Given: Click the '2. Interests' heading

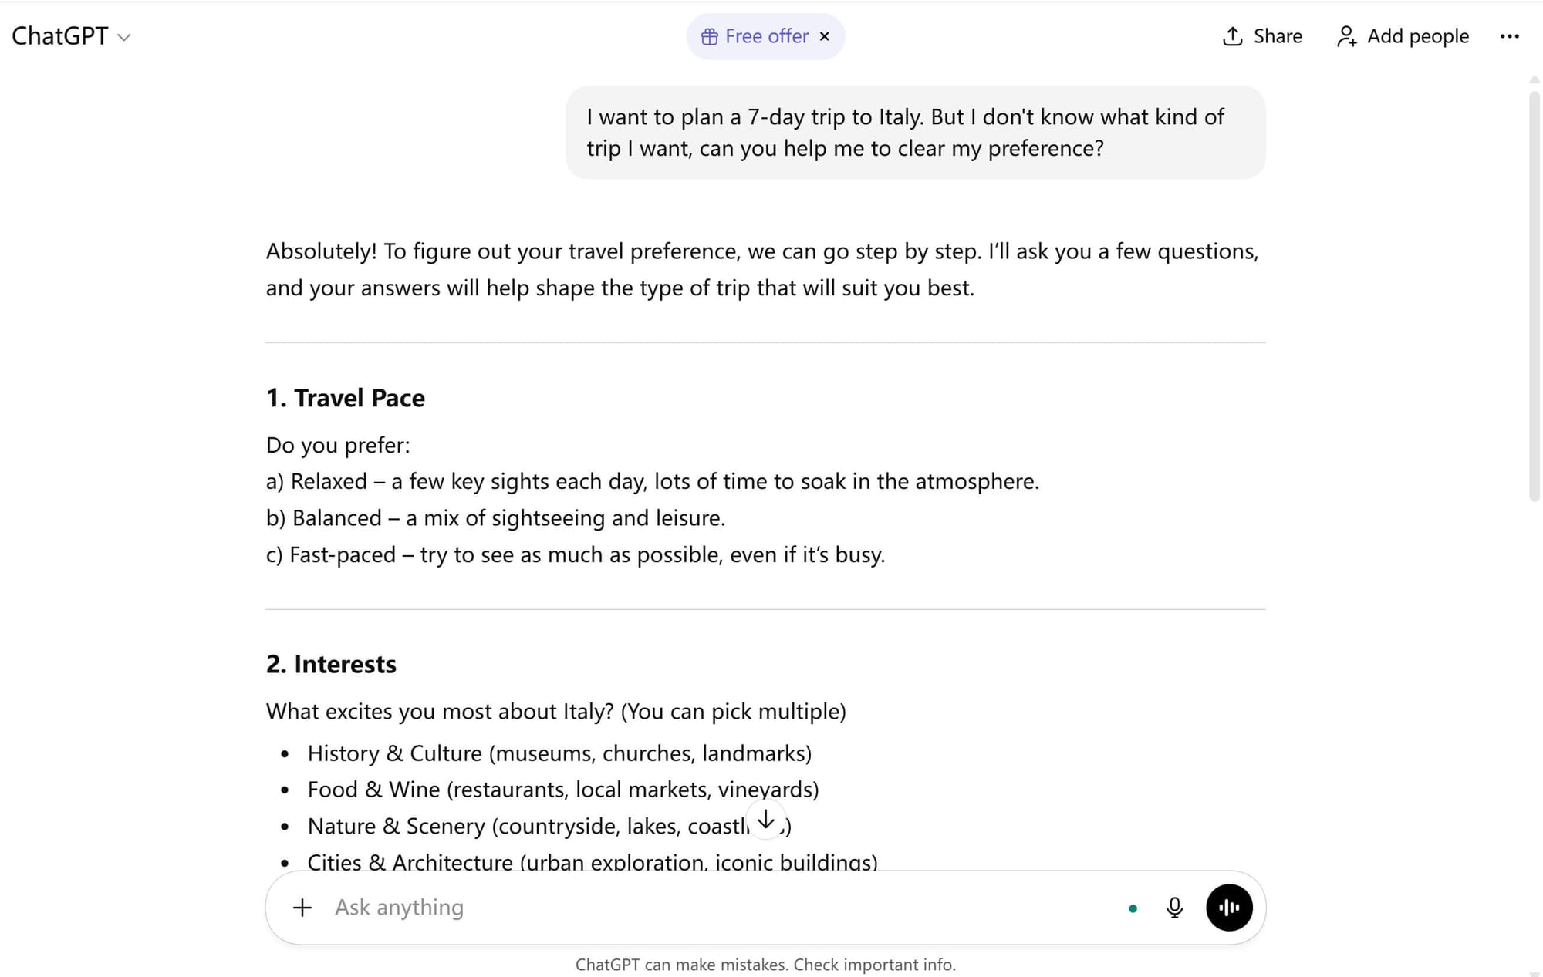Looking at the screenshot, I should click(331, 664).
